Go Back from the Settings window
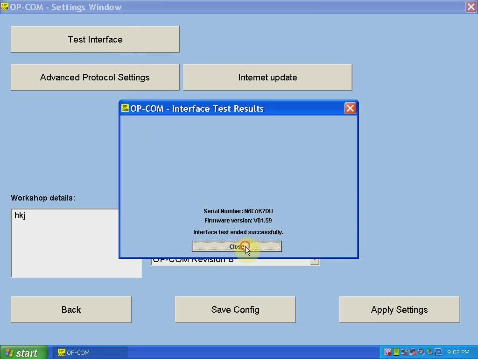 (71, 309)
